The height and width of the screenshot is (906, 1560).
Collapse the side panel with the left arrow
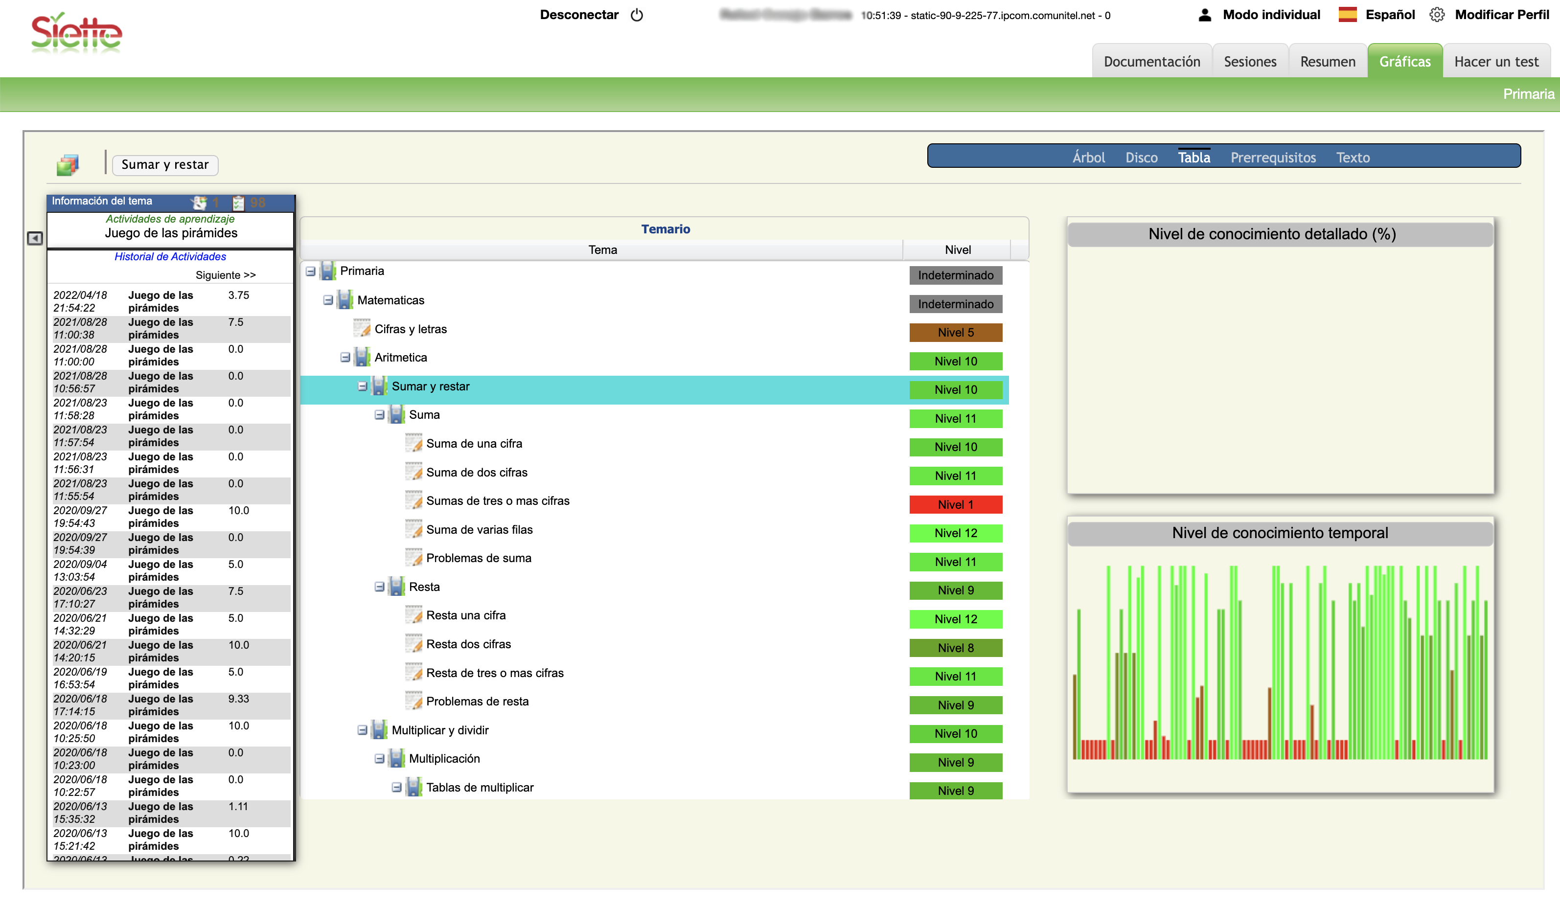(x=35, y=238)
